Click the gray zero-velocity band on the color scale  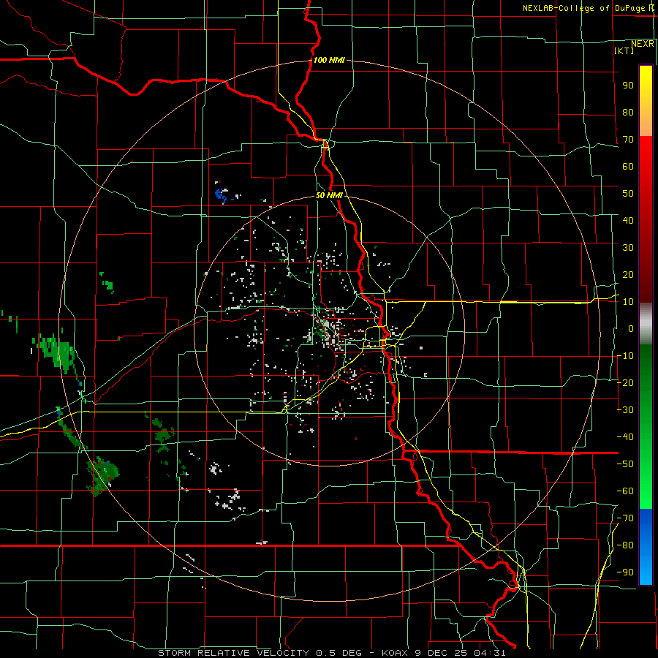pos(646,324)
